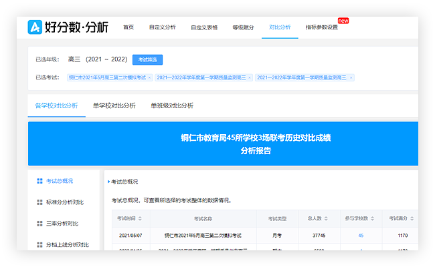Open the 等级赋分 menu item

[243, 27]
